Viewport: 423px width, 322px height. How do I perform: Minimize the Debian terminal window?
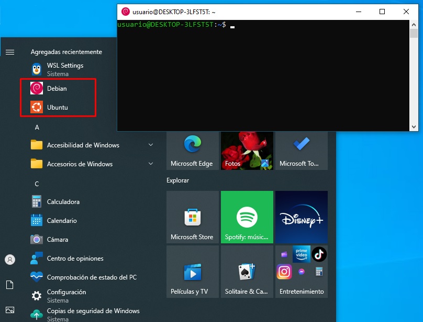click(x=359, y=12)
